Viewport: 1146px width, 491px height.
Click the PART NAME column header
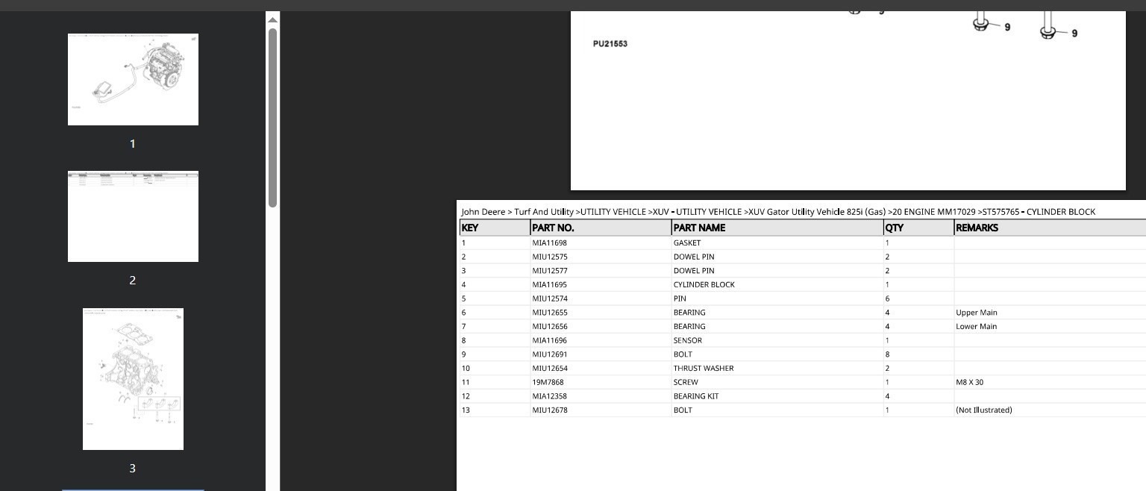777,228
